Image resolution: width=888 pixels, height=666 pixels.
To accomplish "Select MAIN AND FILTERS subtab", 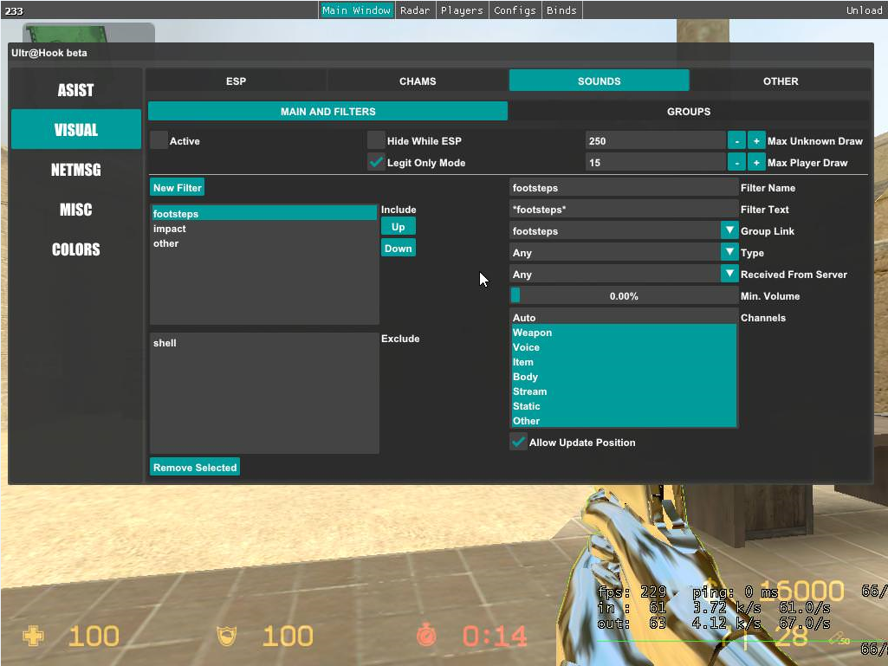I will (x=327, y=111).
